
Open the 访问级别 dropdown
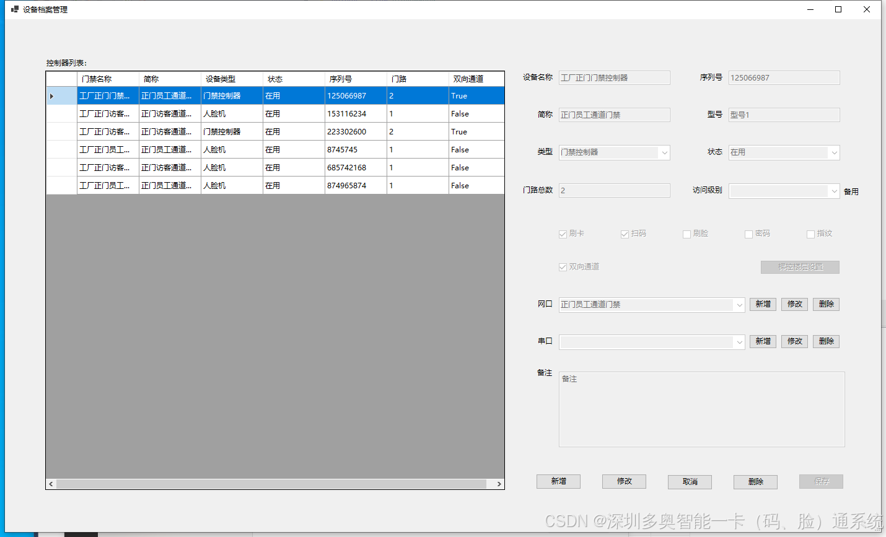(x=834, y=191)
